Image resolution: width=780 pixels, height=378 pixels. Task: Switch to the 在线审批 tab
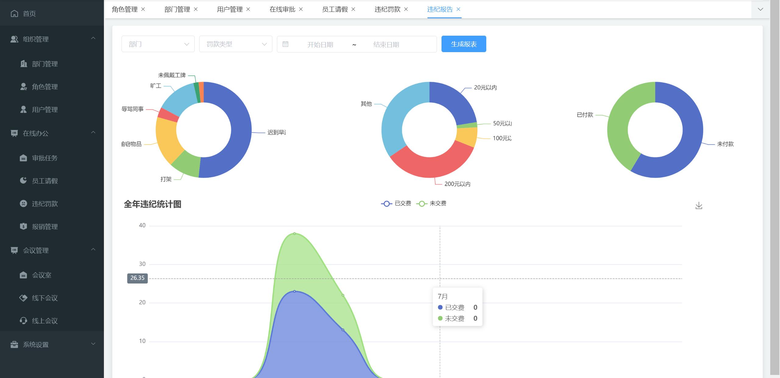(x=282, y=9)
